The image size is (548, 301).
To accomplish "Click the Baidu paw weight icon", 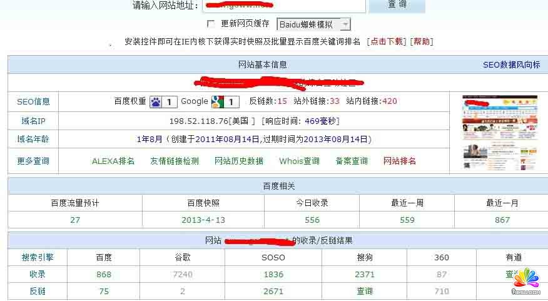I will [x=156, y=101].
